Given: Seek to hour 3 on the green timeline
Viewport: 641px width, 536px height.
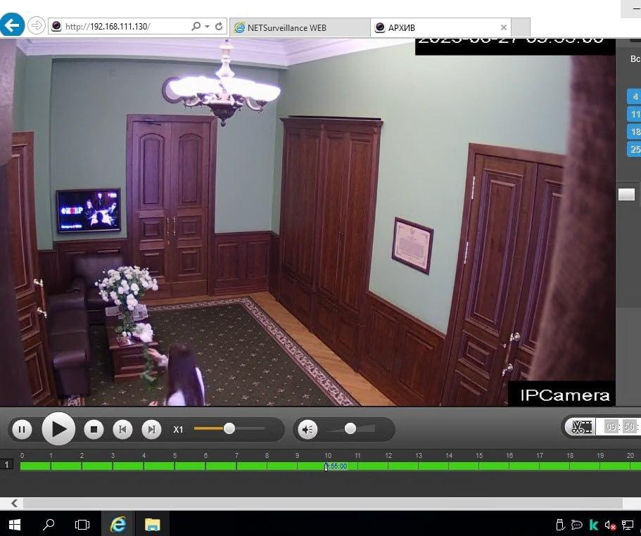Looking at the screenshot, I should tap(113, 466).
